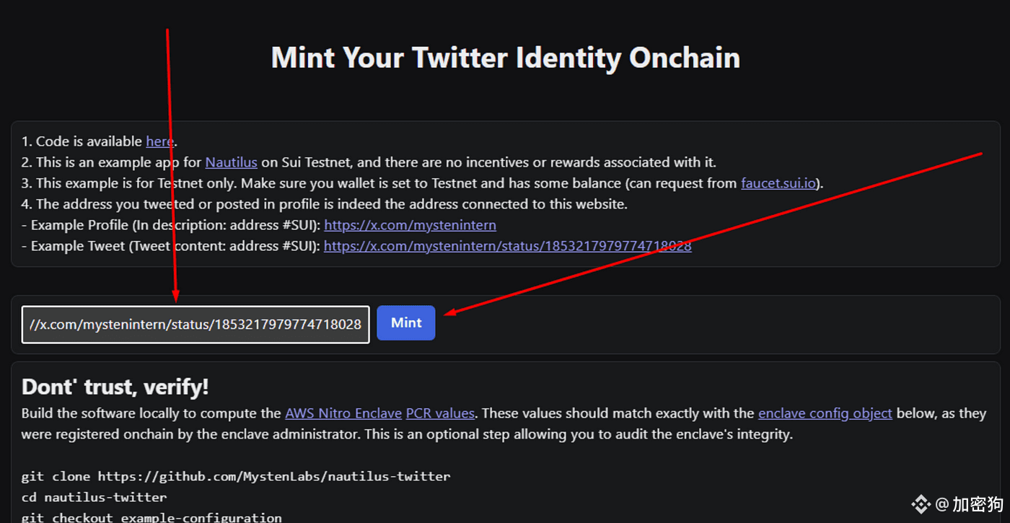The width and height of the screenshot is (1010, 523).
Task: Click the Binance logo watermark icon
Action: [x=921, y=504]
